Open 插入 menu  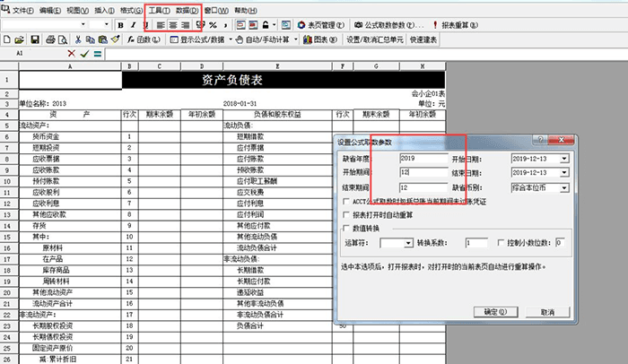(104, 11)
